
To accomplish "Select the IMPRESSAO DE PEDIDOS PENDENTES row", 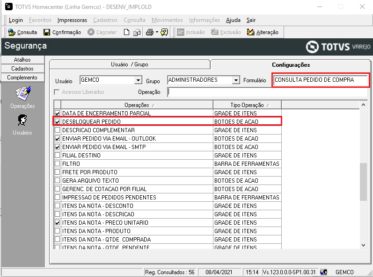I will (168, 198).
